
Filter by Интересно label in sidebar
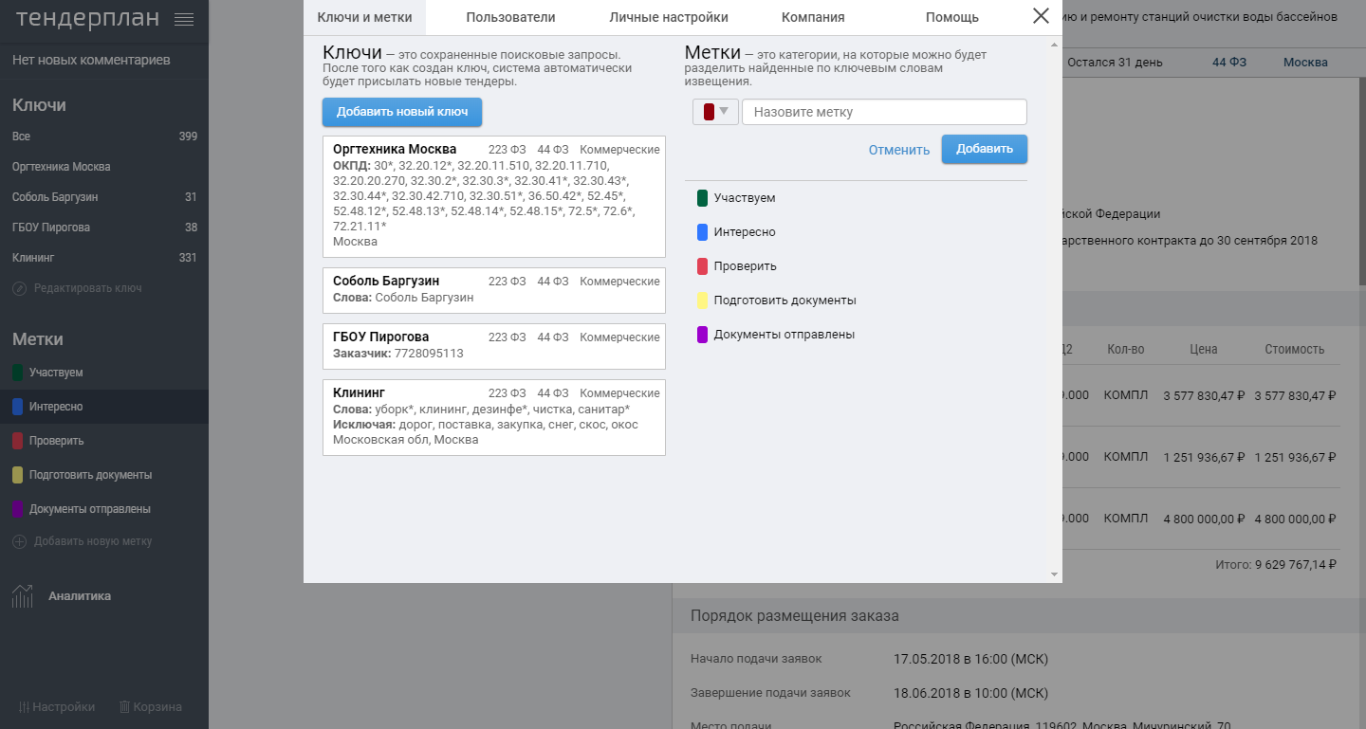[104, 407]
